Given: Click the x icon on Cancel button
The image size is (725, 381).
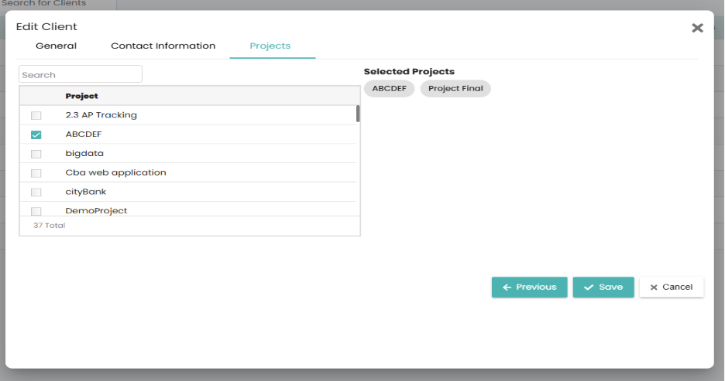Looking at the screenshot, I should click(654, 287).
